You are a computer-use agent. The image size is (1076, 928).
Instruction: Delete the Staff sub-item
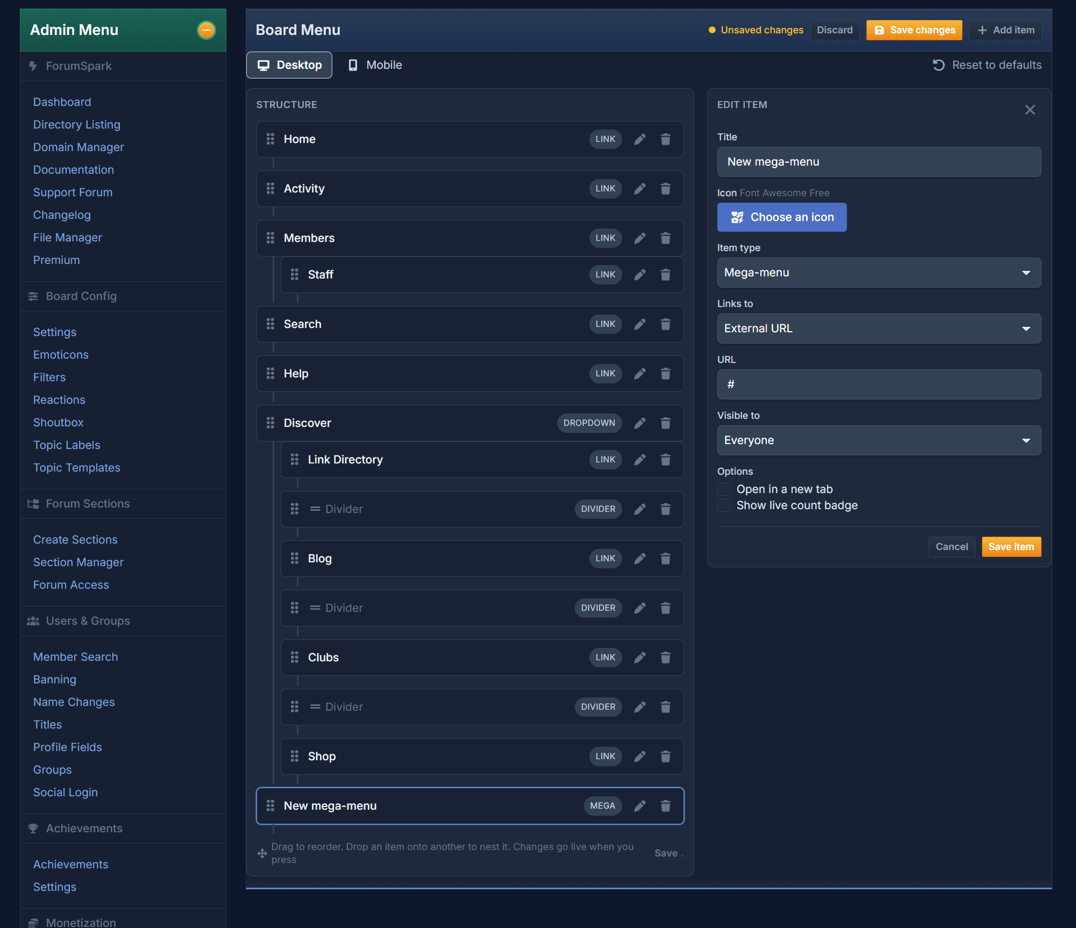click(x=665, y=275)
